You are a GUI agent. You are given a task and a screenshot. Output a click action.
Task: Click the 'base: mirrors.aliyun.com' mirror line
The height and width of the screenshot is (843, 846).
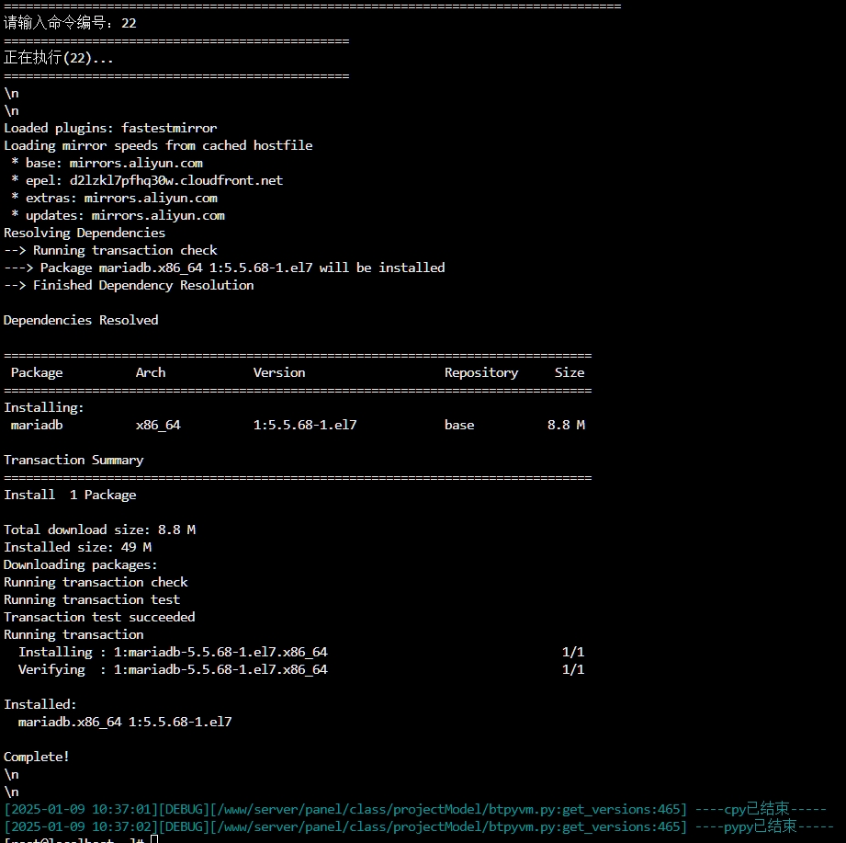coord(107,163)
